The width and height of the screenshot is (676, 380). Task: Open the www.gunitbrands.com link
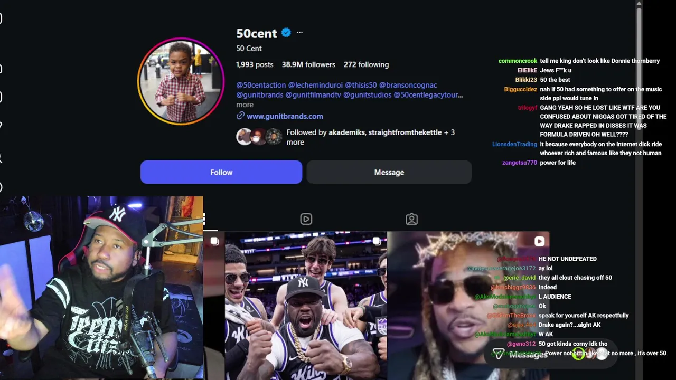tap(285, 116)
